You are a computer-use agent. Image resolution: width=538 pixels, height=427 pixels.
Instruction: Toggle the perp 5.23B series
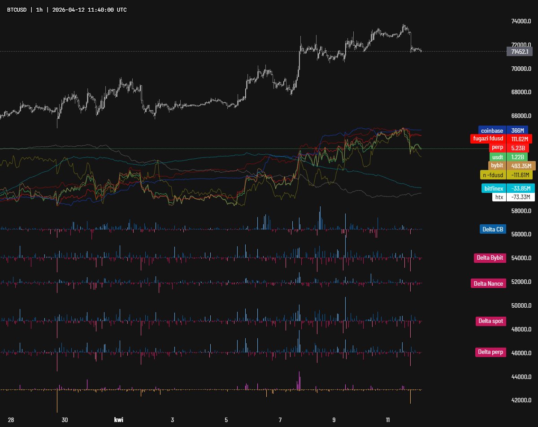coord(499,148)
